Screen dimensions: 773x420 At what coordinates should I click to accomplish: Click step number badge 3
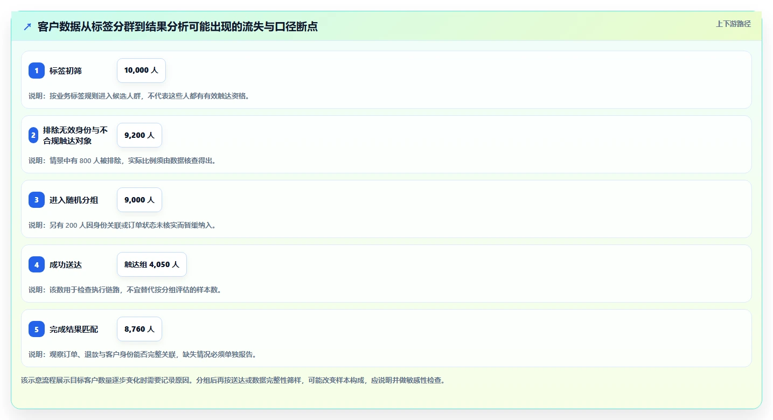coord(37,200)
